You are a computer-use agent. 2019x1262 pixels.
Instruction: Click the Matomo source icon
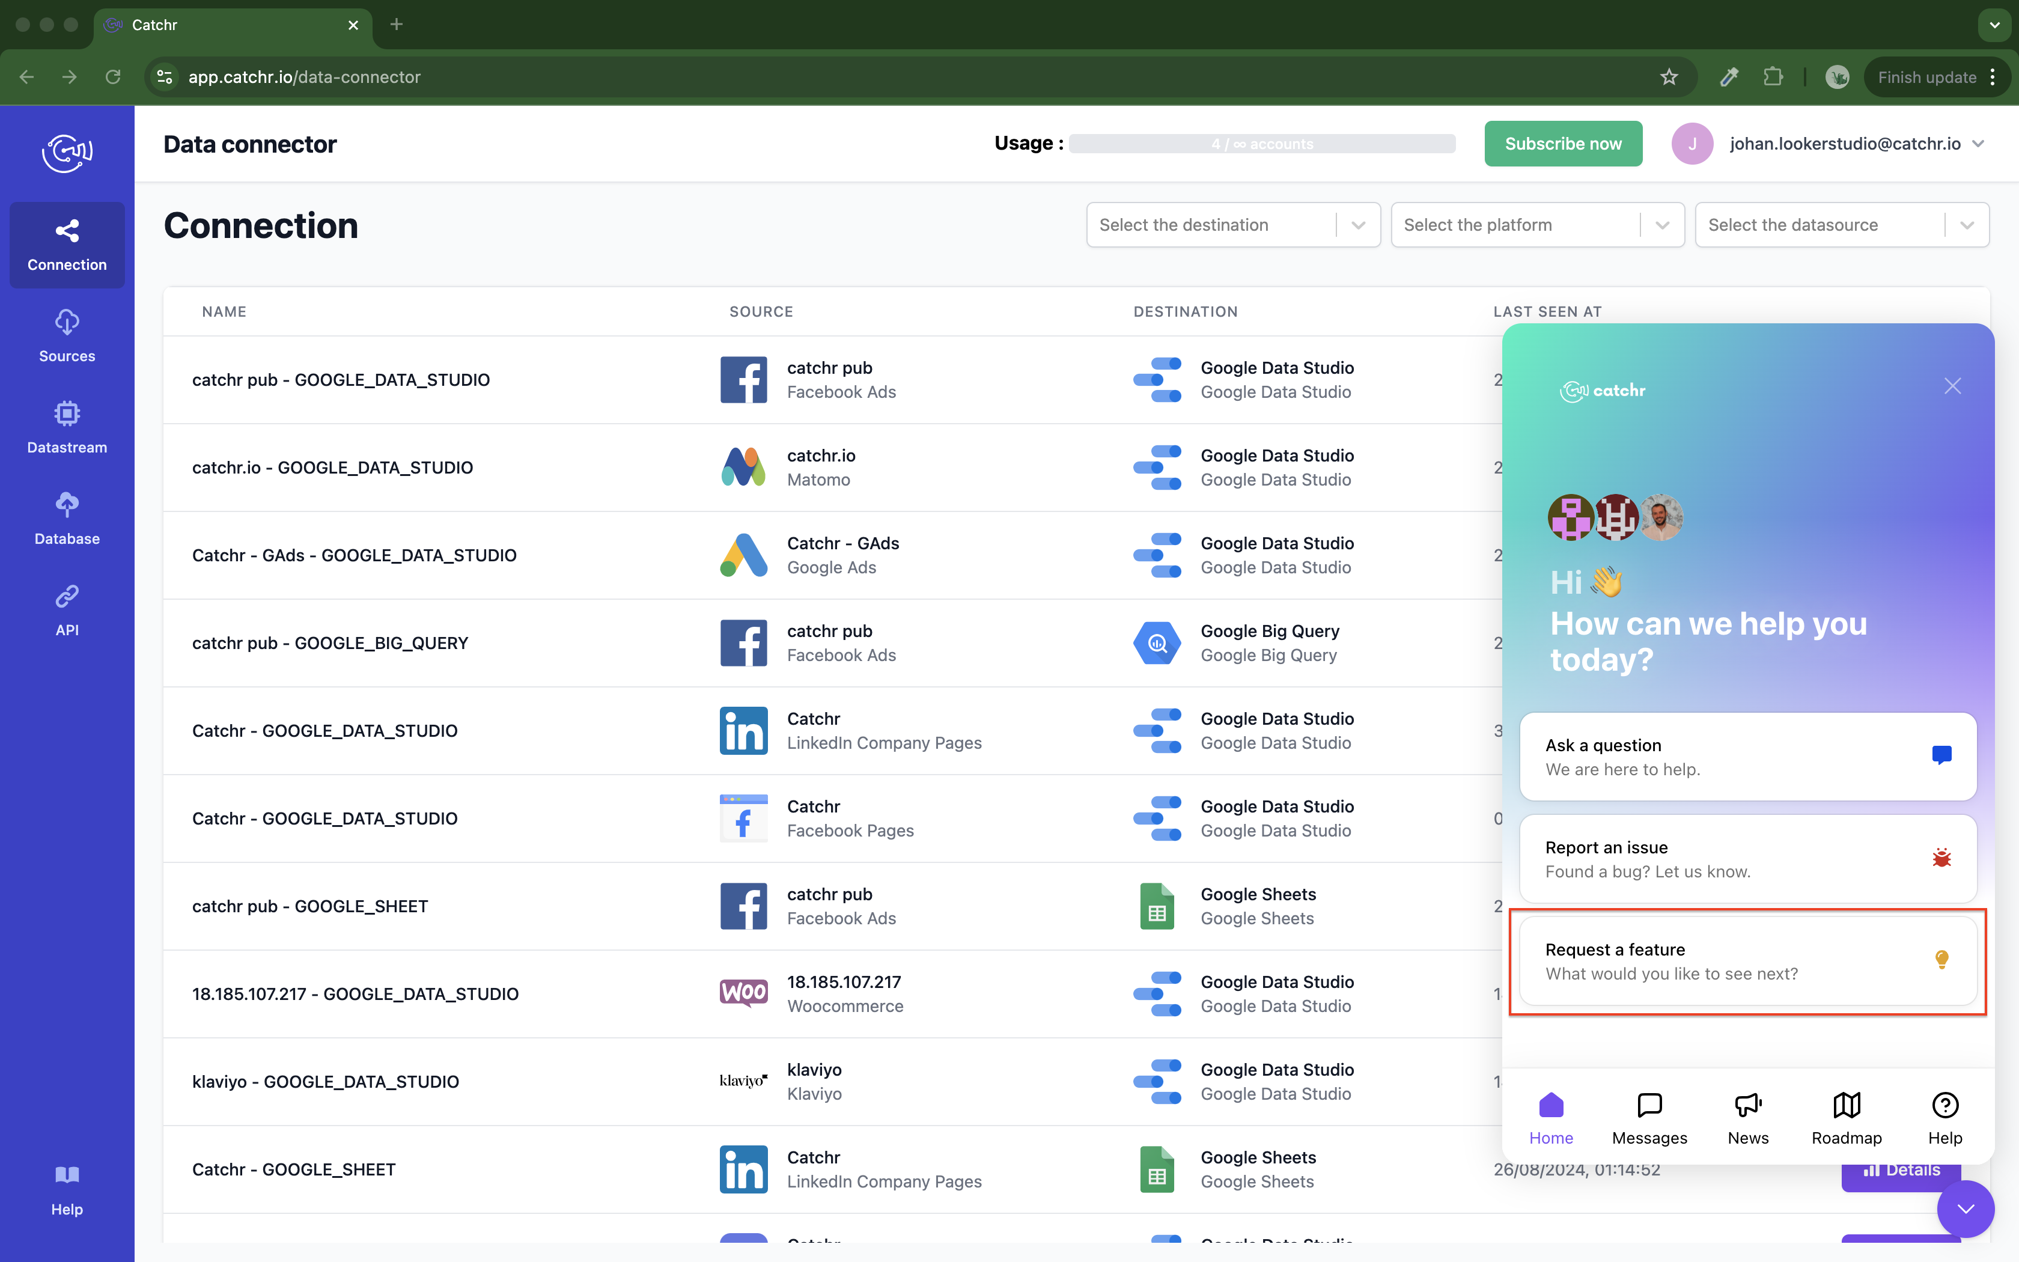click(x=743, y=468)
